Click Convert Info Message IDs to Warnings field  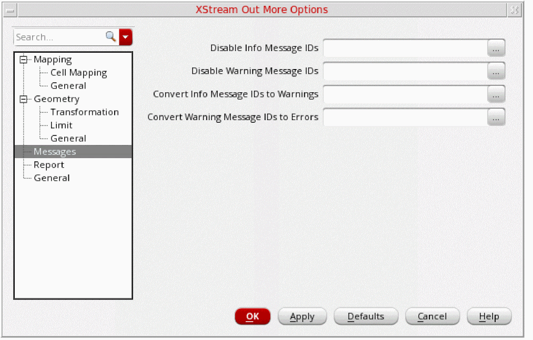(x=405, y=94)
